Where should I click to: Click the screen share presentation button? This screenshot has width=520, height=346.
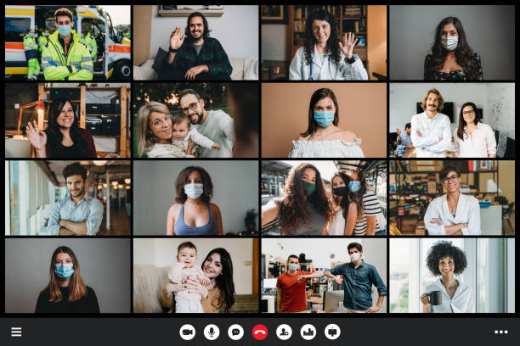[332, 332]
